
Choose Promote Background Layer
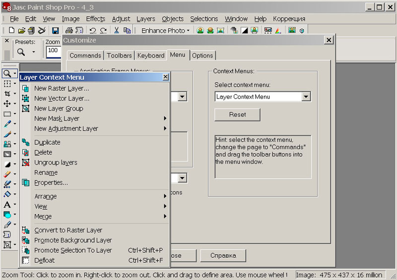point(94,240)
